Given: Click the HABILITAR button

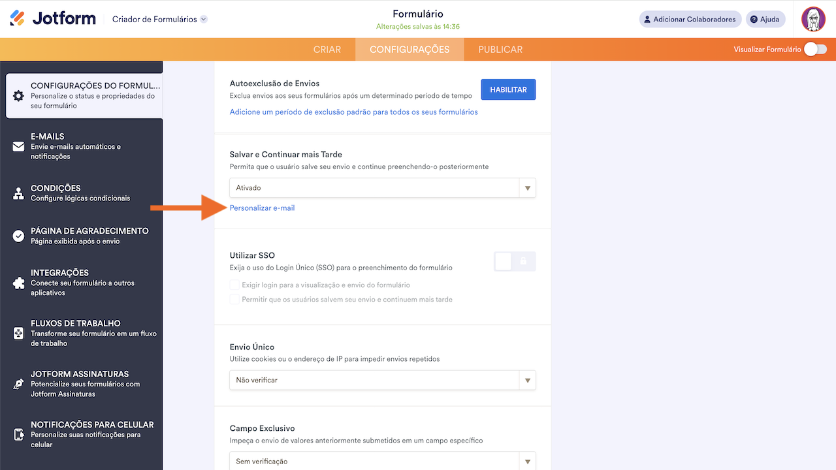Looking at the screenshot, I should 508,89.
